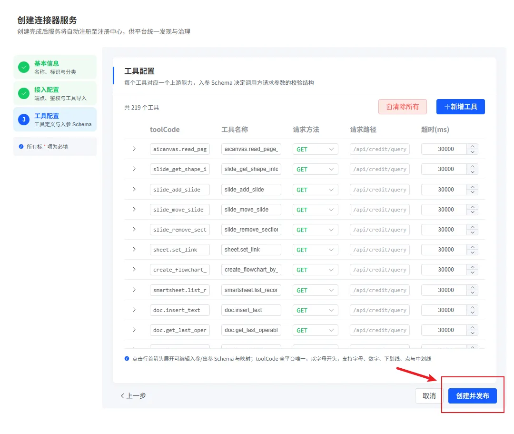Click the info icon beside 所有标 * 项为必填
514x434 pixels.
click(x=21, y=147)
